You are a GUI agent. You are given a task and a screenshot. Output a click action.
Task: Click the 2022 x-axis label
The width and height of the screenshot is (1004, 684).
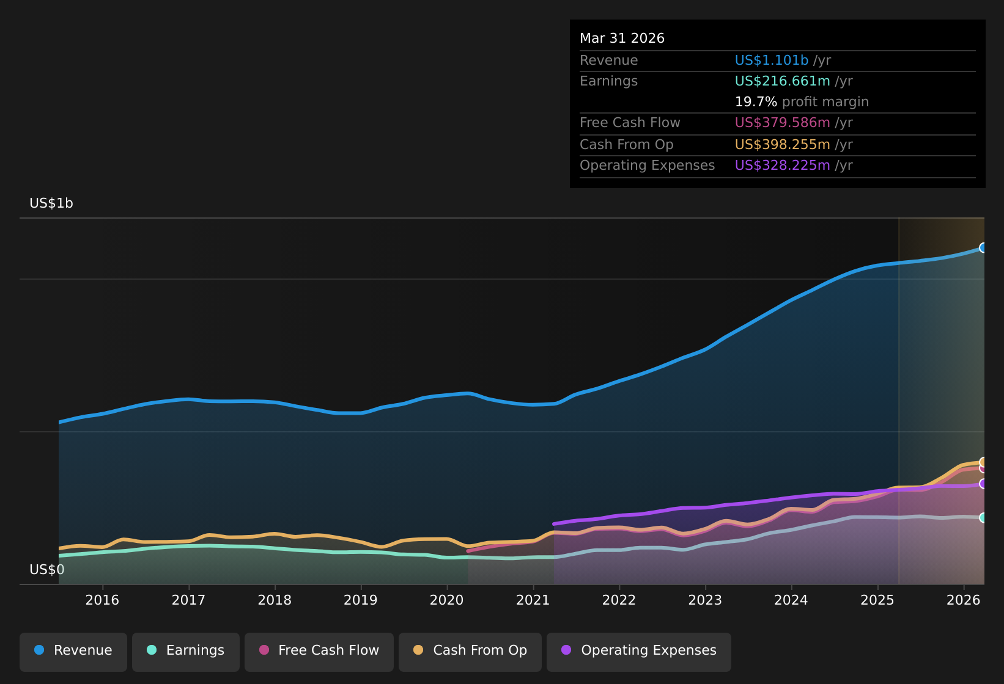[619, 600]
